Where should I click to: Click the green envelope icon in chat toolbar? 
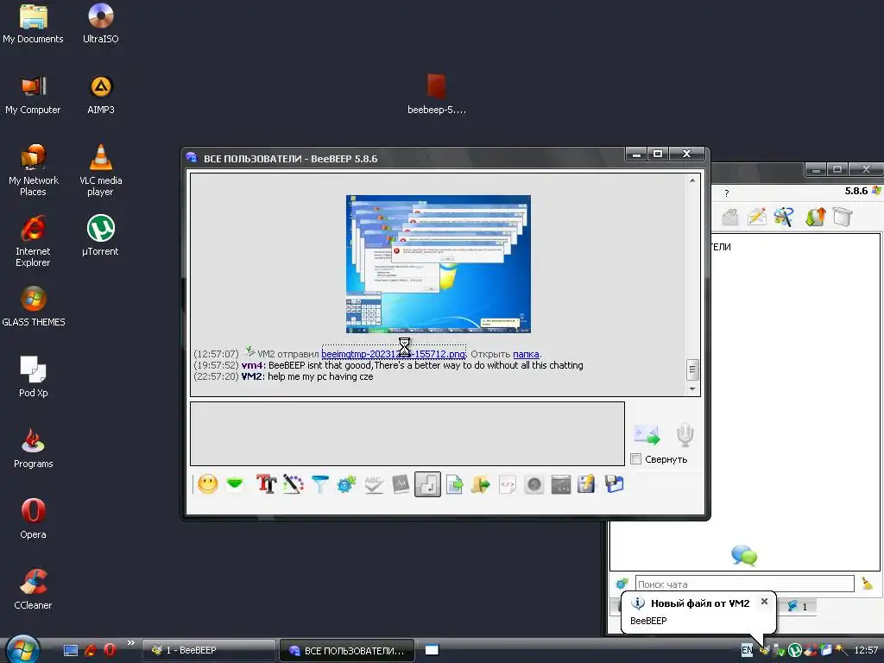[235, 484]
